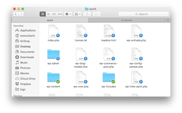
Task: Select the wp-comments-post.php file icon
Action: [x=109, y=54]
